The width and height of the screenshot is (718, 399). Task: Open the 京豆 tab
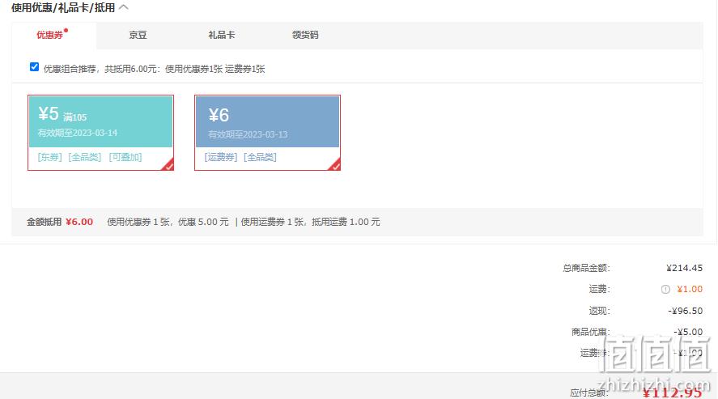pyautogui.click(x=138, y=36)
